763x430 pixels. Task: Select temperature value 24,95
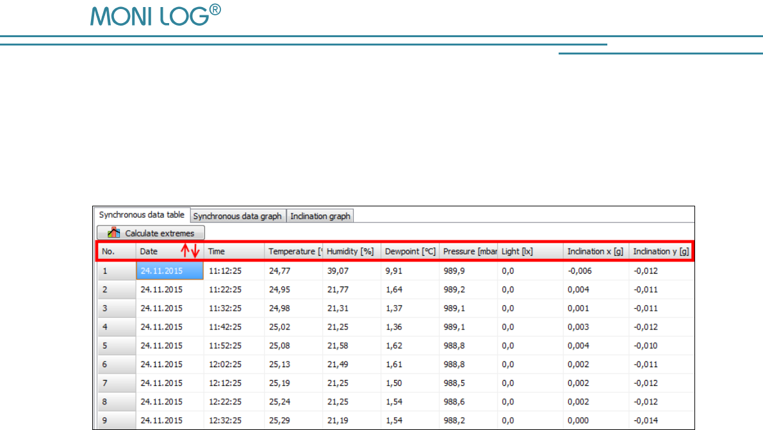279,289
